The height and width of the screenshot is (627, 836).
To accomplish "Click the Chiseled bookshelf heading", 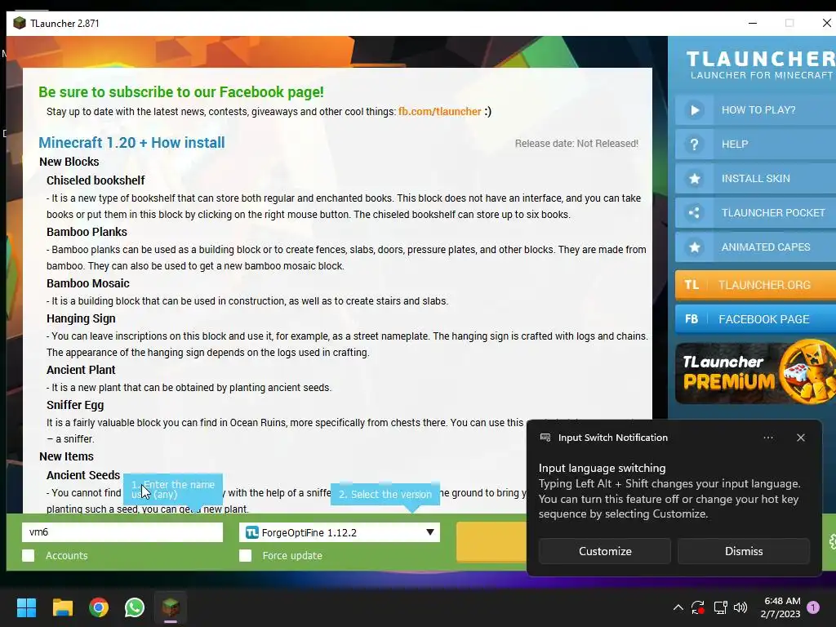I will 96,180.
